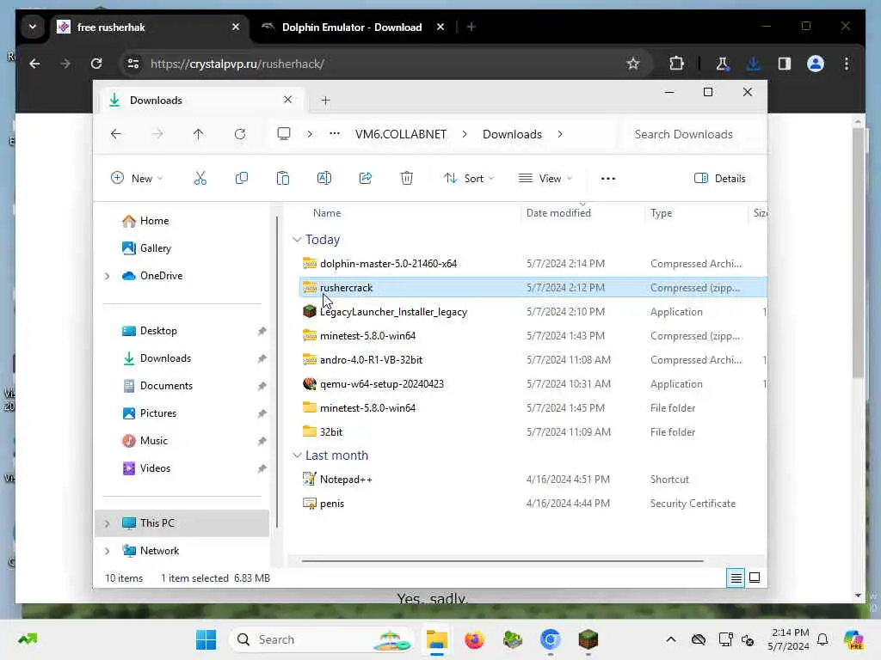The image size is (881, 660).
Task: Open the View dropdown
Action: coord(545,179)
